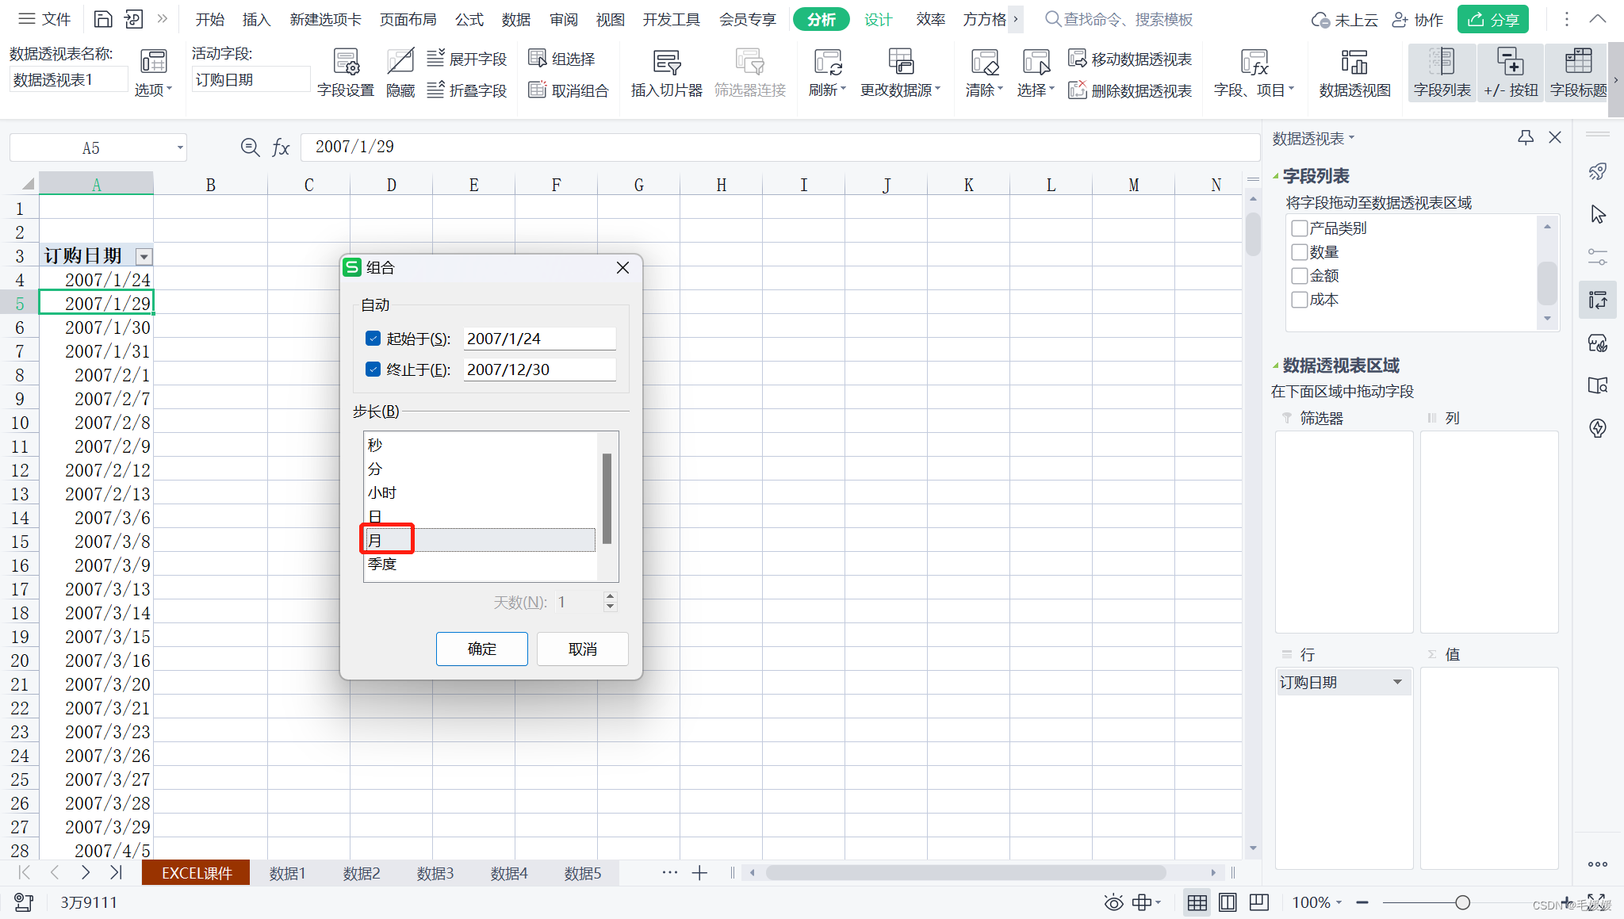This screenshot has height=919, width=1624.
Task: Uncheck the 起始于 checkbox in the dialog
Action: 373,339
